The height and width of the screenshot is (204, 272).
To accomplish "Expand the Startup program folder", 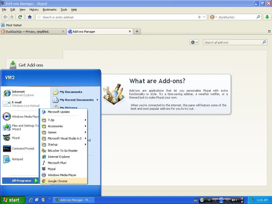I will 64,144.
